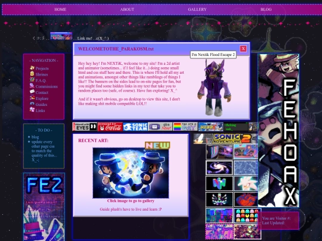Click the 'blog' to-do item

point(35,137)
